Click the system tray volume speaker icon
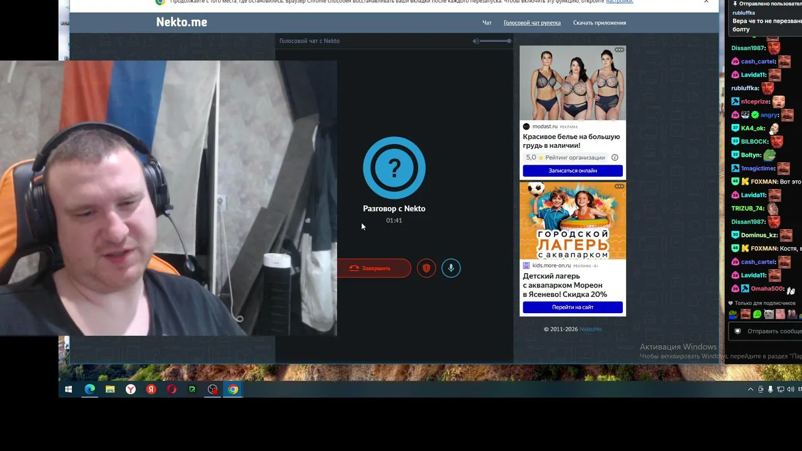The width and height of the screenshot is (802, 451). [790, 389]
